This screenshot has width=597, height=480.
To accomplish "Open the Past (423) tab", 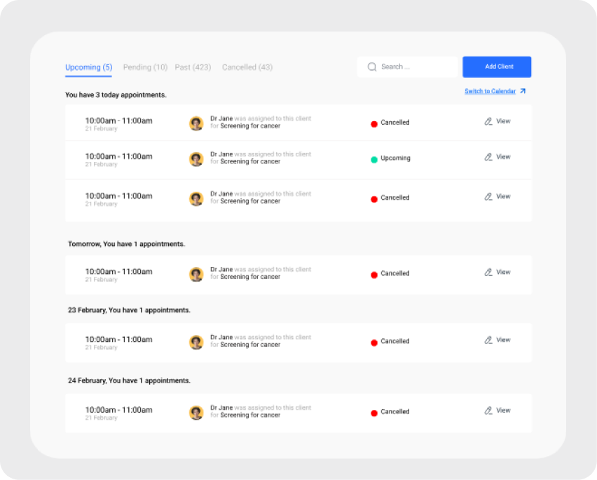I will click(193, 67).
